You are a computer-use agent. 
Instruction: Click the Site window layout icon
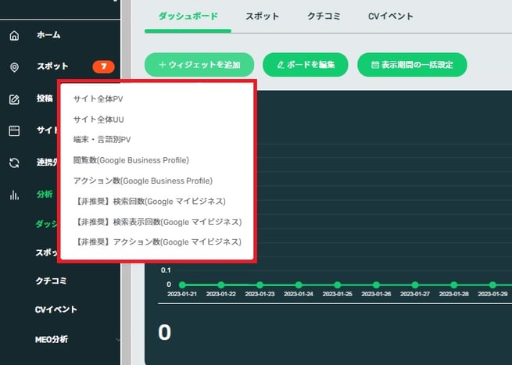(14, 131)
